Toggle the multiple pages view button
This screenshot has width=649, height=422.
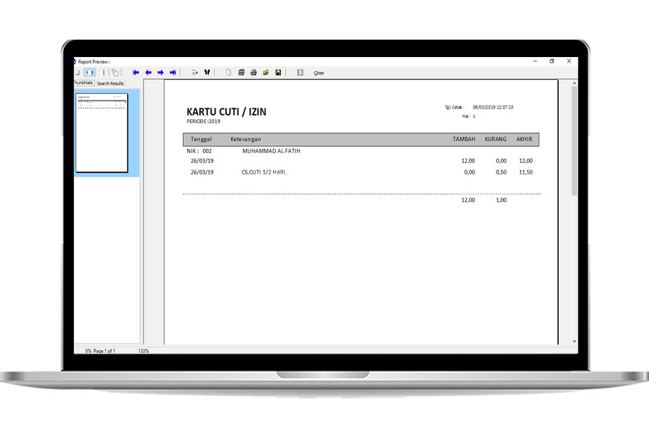[x=115, y=73]
